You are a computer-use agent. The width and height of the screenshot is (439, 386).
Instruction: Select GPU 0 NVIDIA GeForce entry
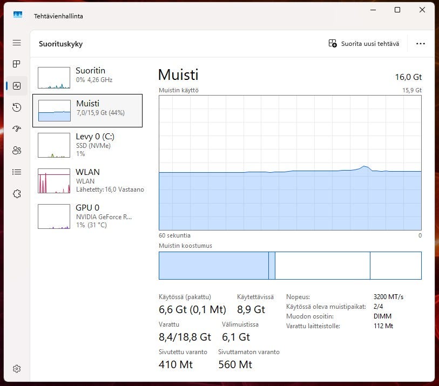tap(87, 215)
